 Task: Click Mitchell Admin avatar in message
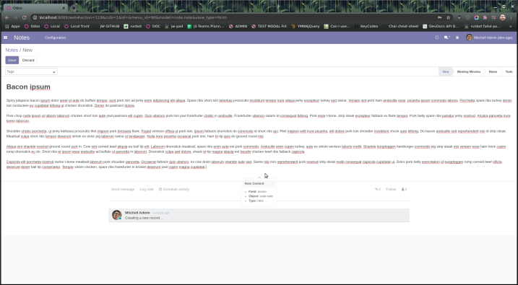(116, 215)
